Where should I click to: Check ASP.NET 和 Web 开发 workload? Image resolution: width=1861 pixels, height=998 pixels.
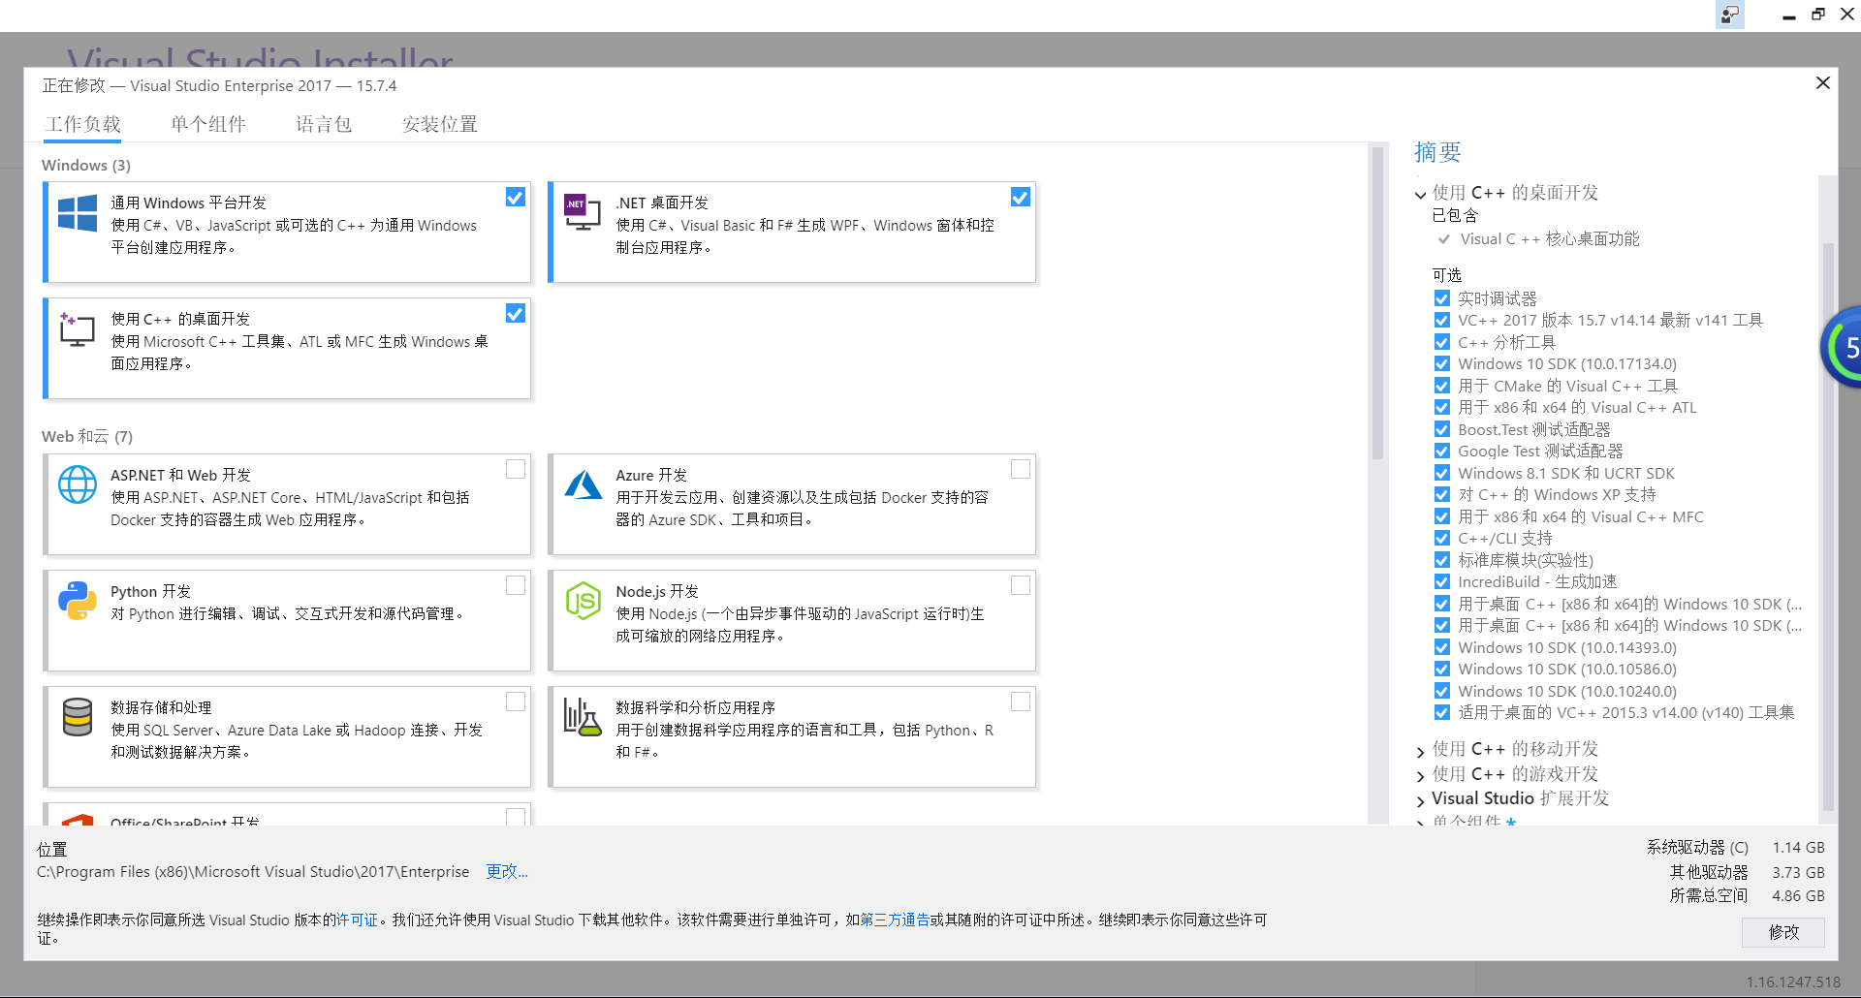516,469
